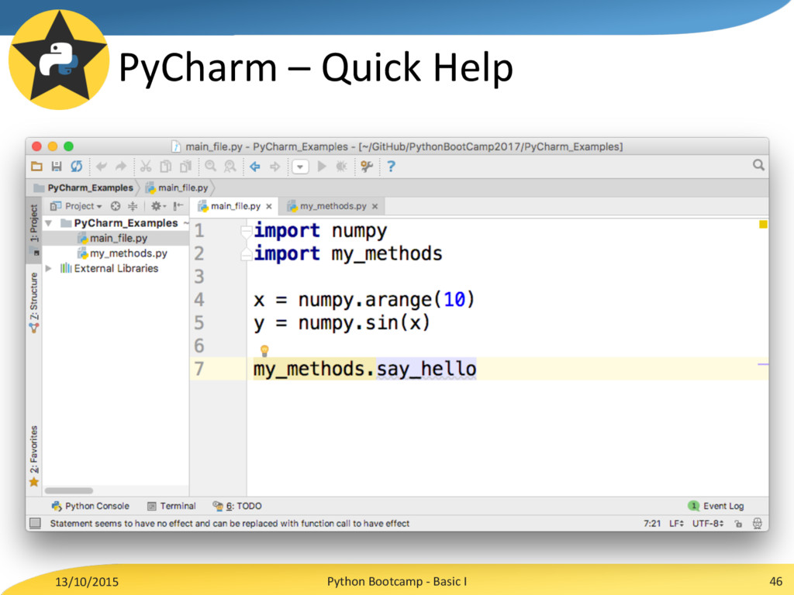This screenshot has width=794, height=595.
Task: Click the Save All floppy icon
Action: (56, 166)
